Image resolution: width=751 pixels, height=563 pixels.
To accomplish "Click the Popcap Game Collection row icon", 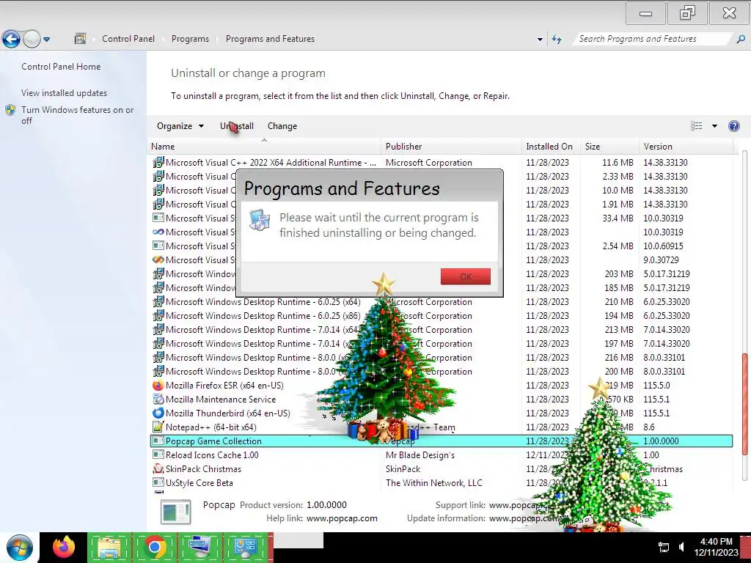I will (158, 441).
